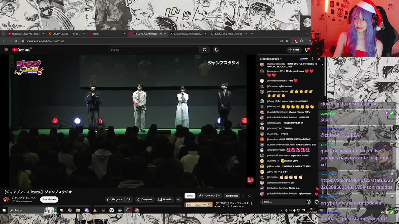399x224 pixels.
Task: Select the ジャンプチャンネル filter chip
Action: click(x=209, y=196)
